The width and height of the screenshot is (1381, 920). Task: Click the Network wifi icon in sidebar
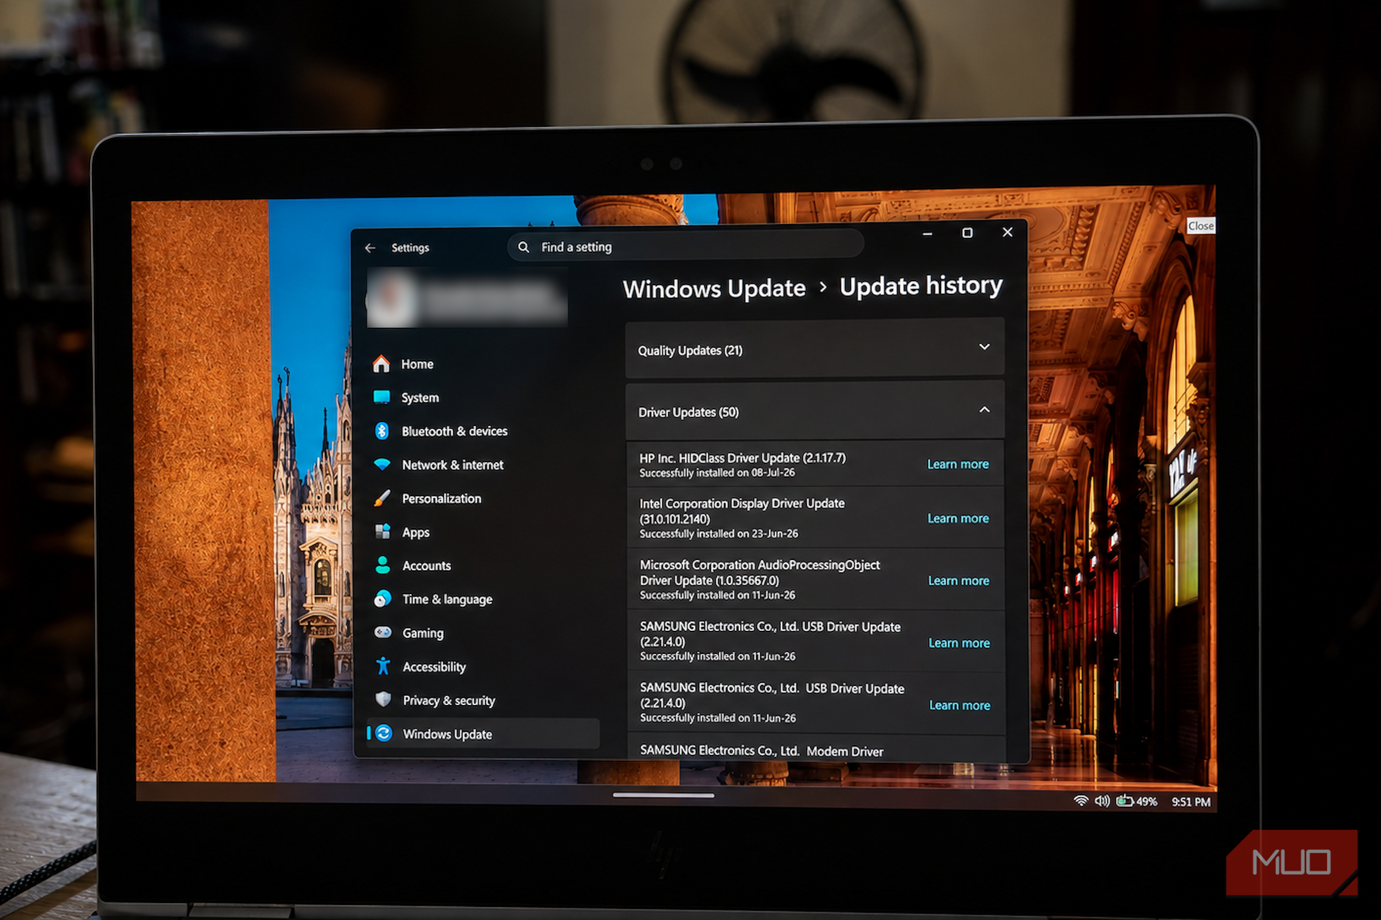click(382, 465)
